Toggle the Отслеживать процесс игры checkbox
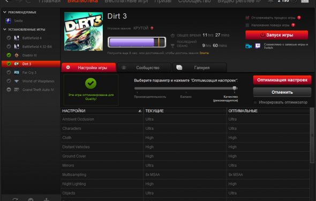The image size is (316, 201). click(x=247, y=18)
